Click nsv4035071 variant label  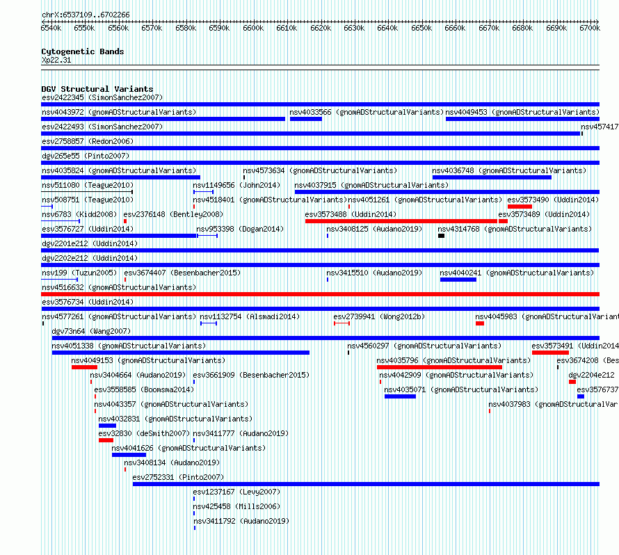461,389
